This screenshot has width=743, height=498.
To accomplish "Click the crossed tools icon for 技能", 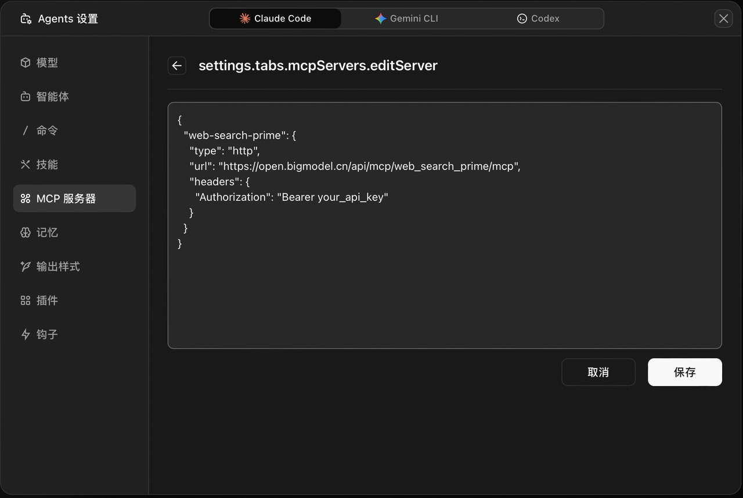I will point(26,165).
